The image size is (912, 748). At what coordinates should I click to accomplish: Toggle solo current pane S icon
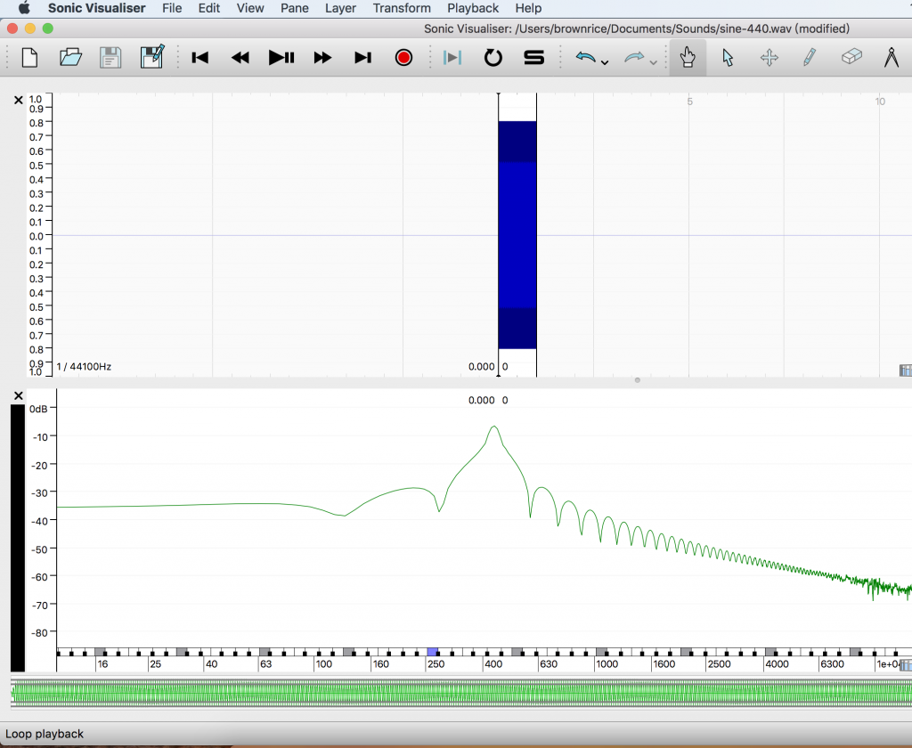[534, 58]
